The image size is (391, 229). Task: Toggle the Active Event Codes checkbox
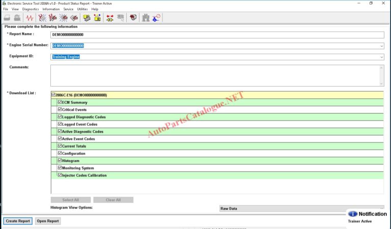click(60, 138)
